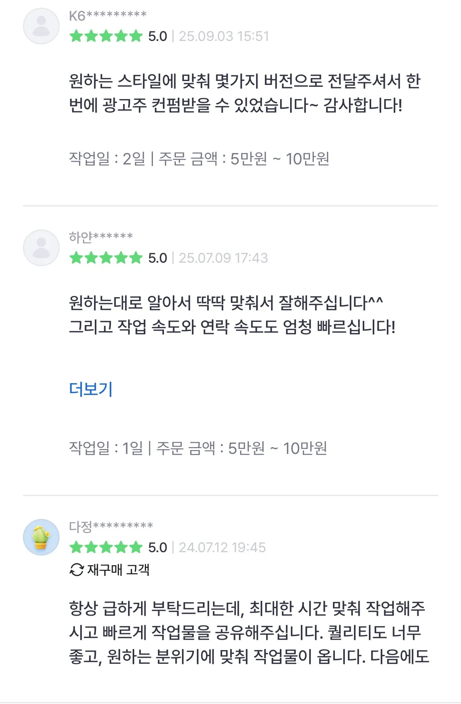Image resolution: width=461 pixels, height=704 pixels.
Task: Click the third star in 다정's rating
Action: coord(107,548)
